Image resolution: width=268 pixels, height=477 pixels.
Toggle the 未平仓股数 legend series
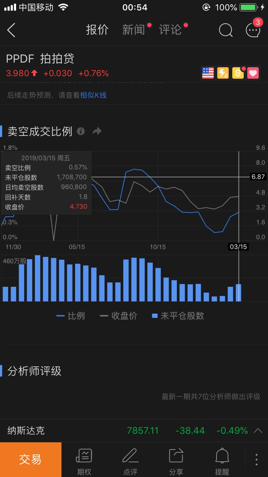pos(178,316)
